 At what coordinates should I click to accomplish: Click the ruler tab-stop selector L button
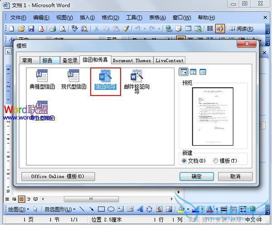8,52
